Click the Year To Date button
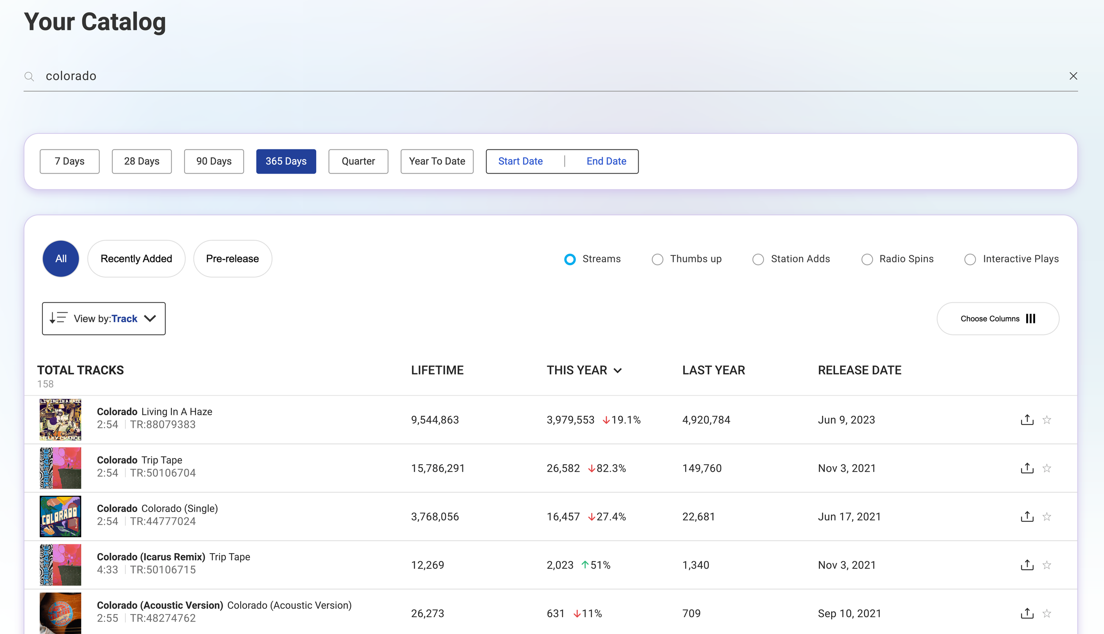 pyautogui.click(x=437, y=161)
